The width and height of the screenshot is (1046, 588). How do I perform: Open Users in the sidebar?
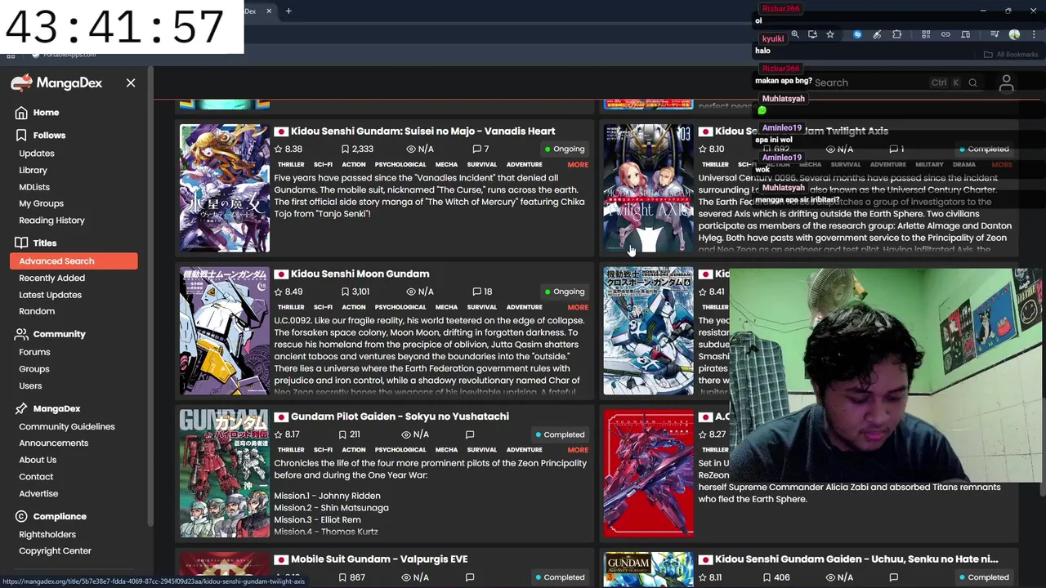30,385
